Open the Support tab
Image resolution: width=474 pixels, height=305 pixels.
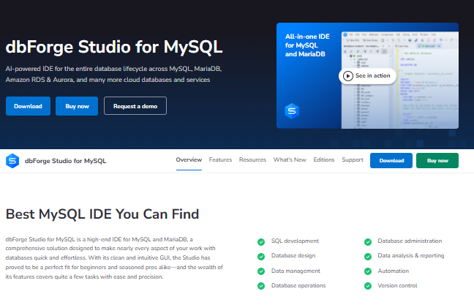click(x=353, y=160)
